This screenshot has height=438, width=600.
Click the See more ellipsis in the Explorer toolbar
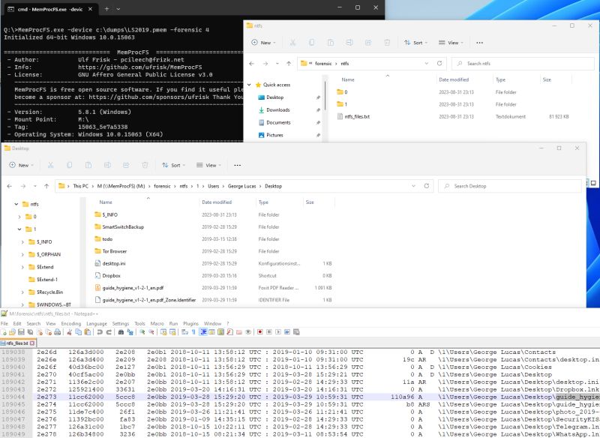tap(235, 166)
